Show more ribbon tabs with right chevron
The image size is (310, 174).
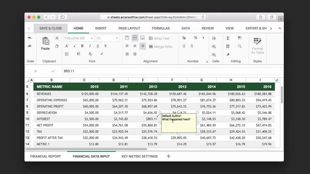point(271,29)
